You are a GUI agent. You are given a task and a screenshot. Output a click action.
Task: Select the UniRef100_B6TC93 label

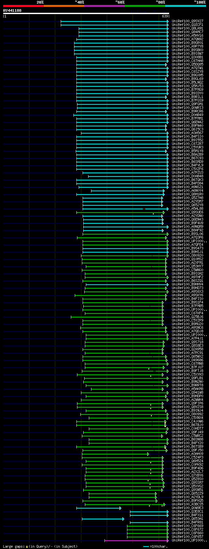pyautogui.click(x=187, y=158)
